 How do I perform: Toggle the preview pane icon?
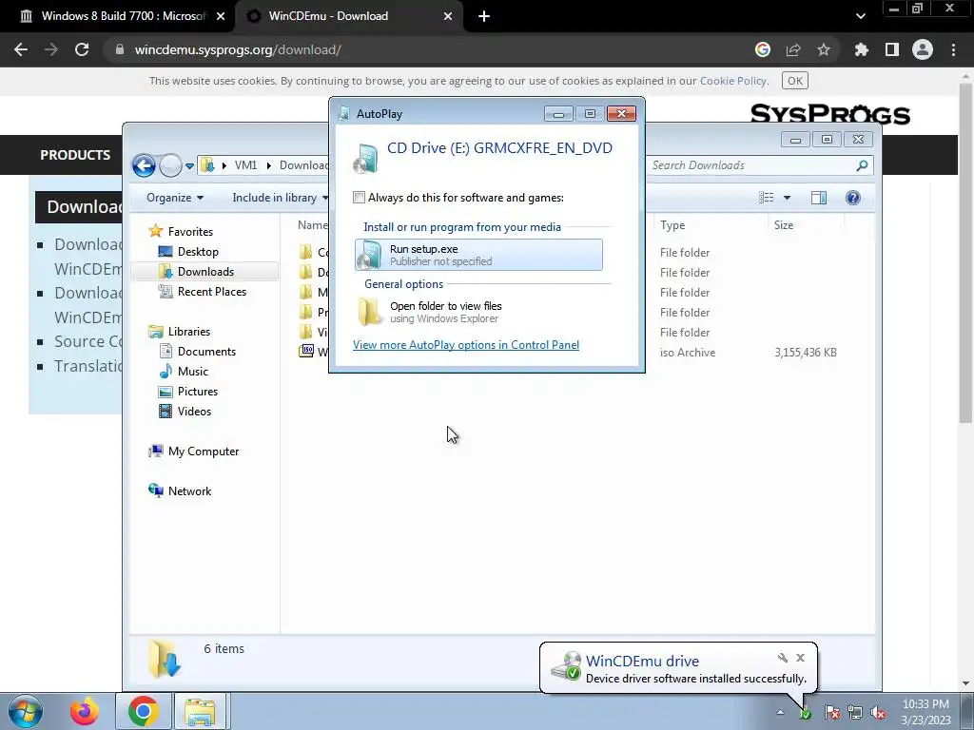[x=819, y=198]
